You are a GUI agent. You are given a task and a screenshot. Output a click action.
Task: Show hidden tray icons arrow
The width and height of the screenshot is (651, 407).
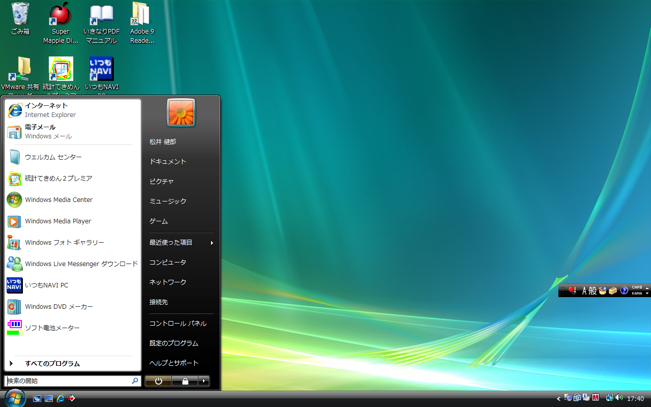pos(559,398)
